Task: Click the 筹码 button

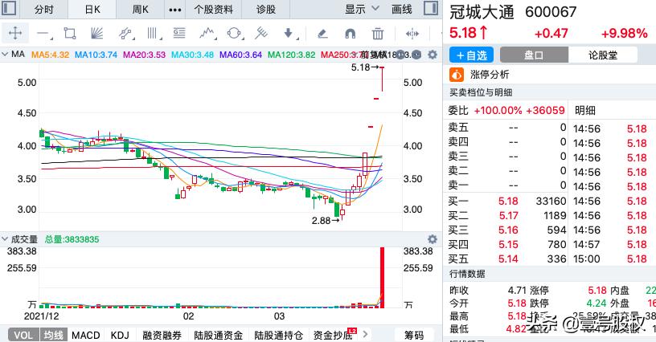Action: (414, 335)
